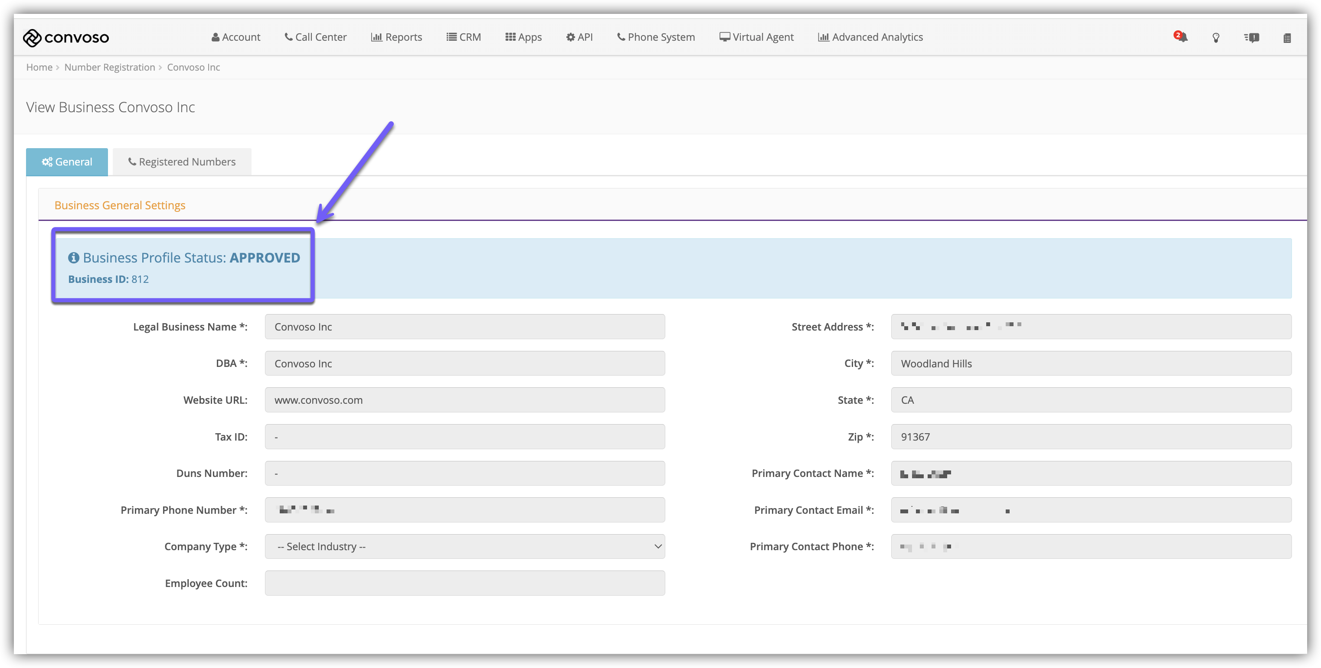The width and height of the screenshot is (1321, 668).
Task: Go to Home breadcrumb link
Action: point(39,67)
